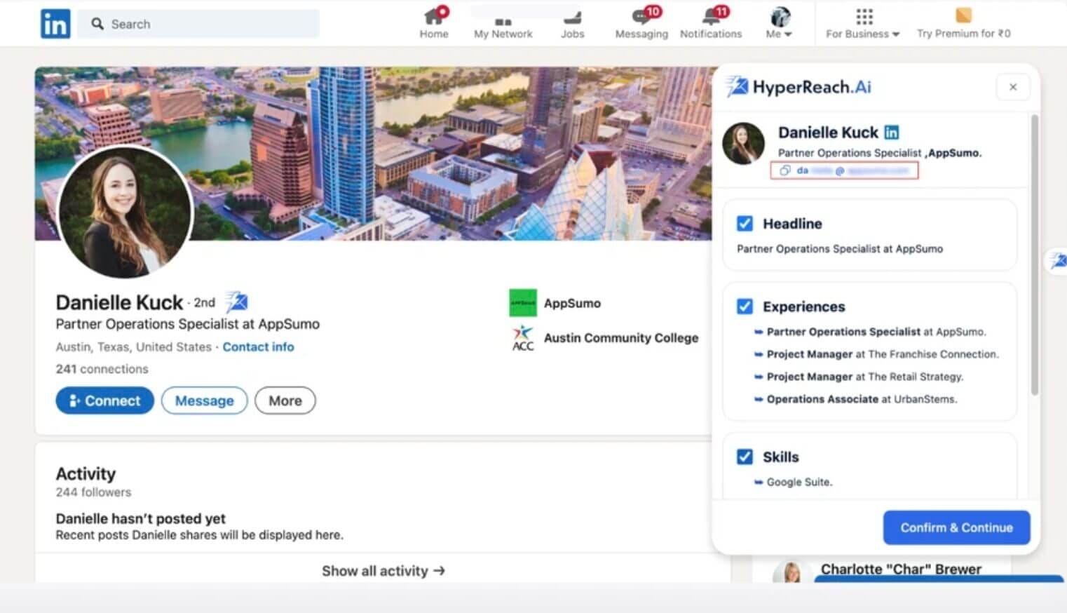This screenshot has width=1067, height=613.
Task: Click the HyperReach.Ai logo in panel
Action: coord(799,87)
